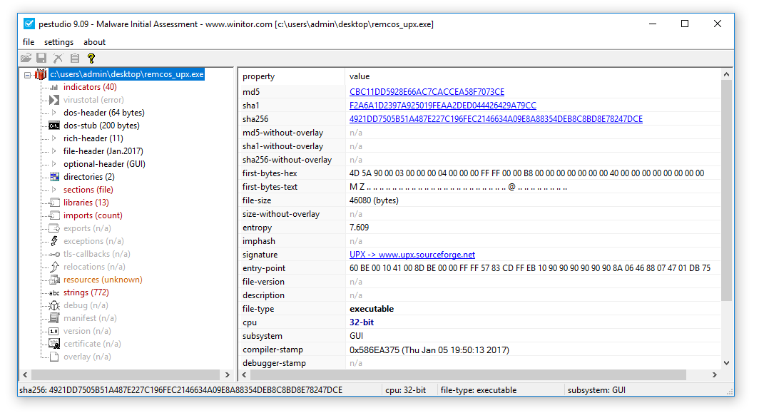Screen dimensions: 759x413
Task: Click the save floppy disk toolbar icon
Action: pos(41,58)
